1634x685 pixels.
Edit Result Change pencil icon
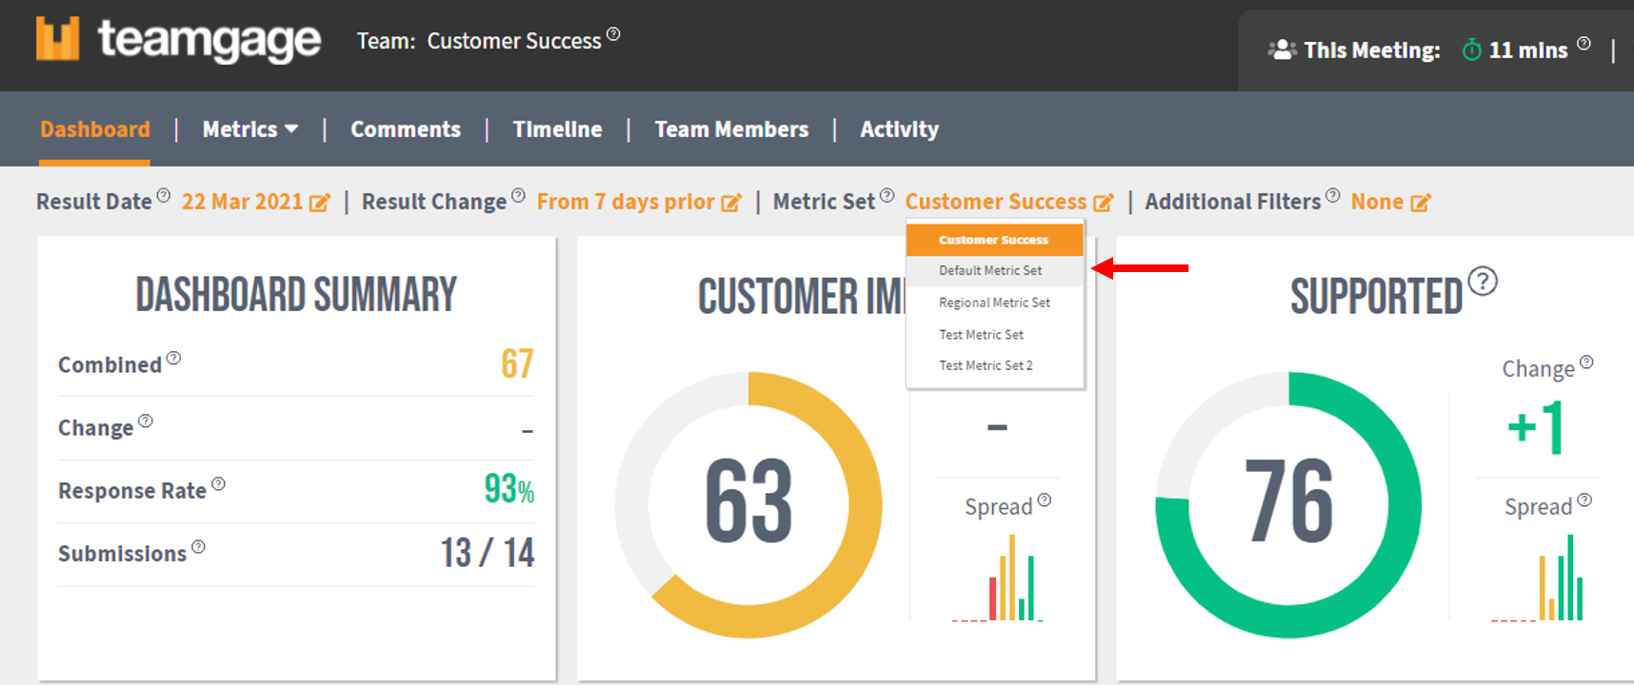pos(731,203)
